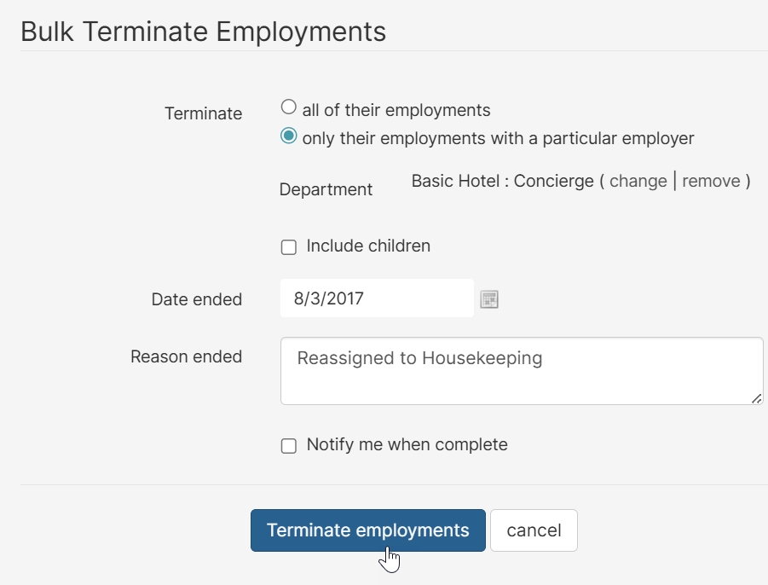Viewport: 768px width, 585px height.
Task: Click the Reason ended textarea resize handle
Action: [x=757, y=398]
